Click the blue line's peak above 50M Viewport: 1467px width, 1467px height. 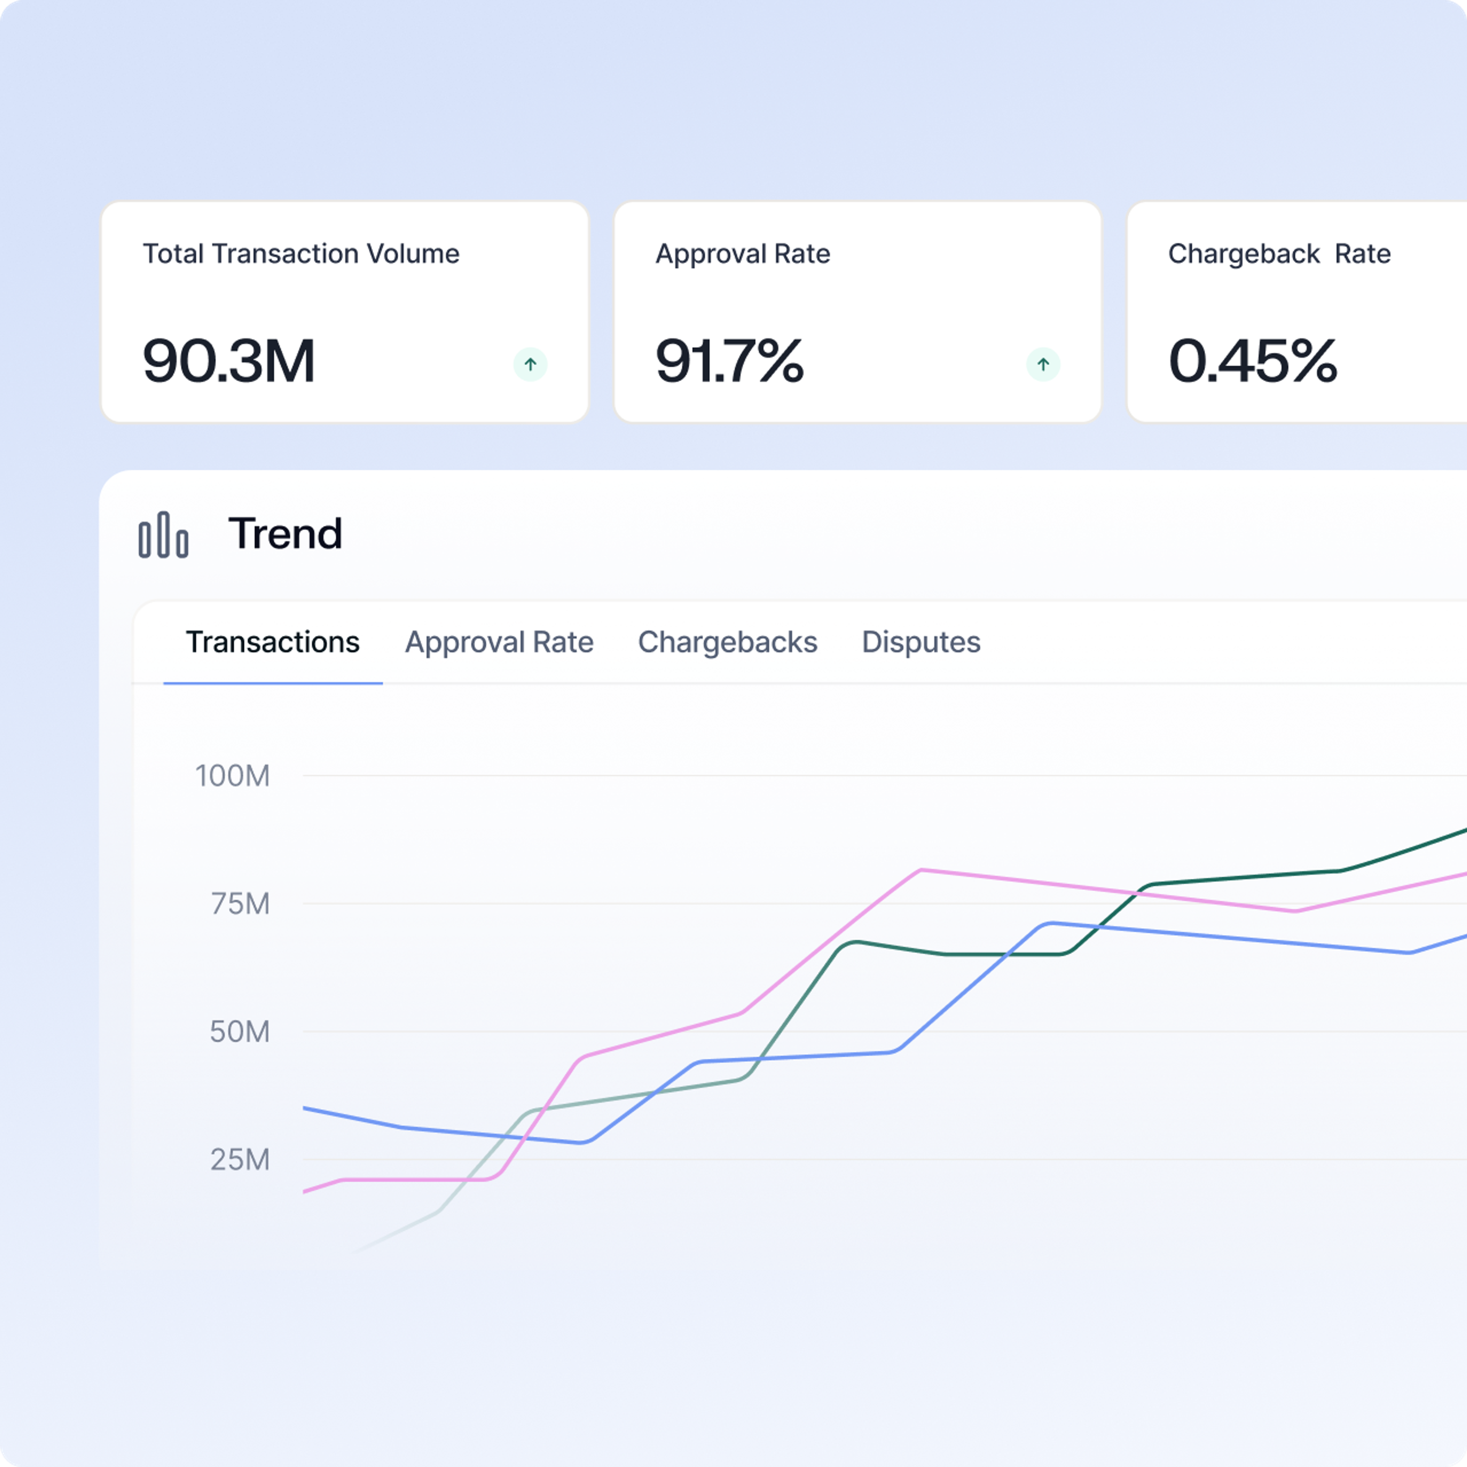pos(1051,923)
